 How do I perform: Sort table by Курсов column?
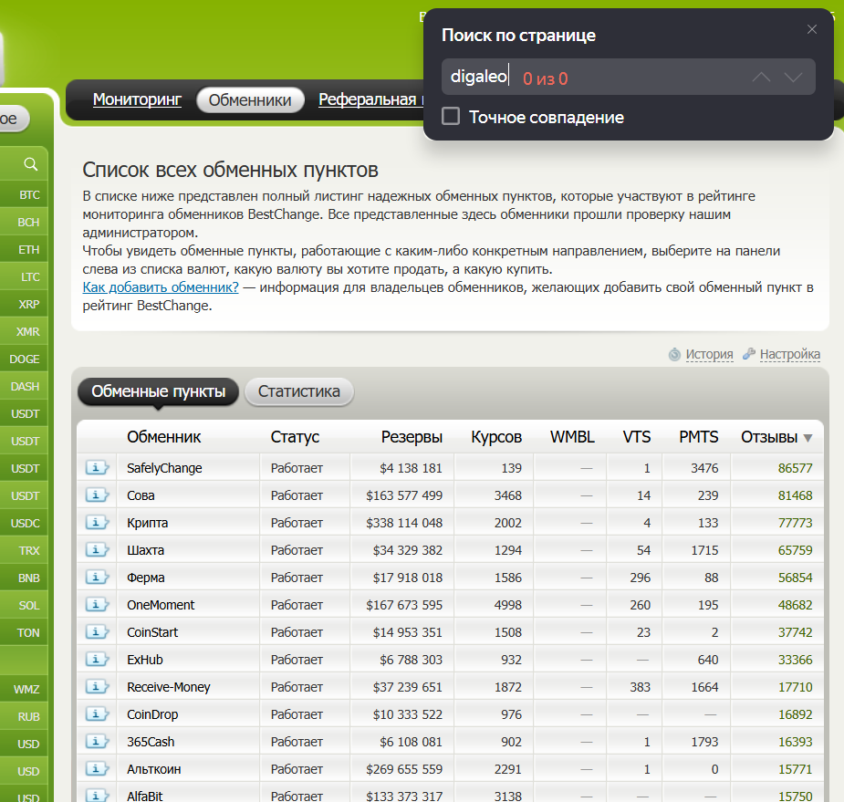tap(496, 437)
